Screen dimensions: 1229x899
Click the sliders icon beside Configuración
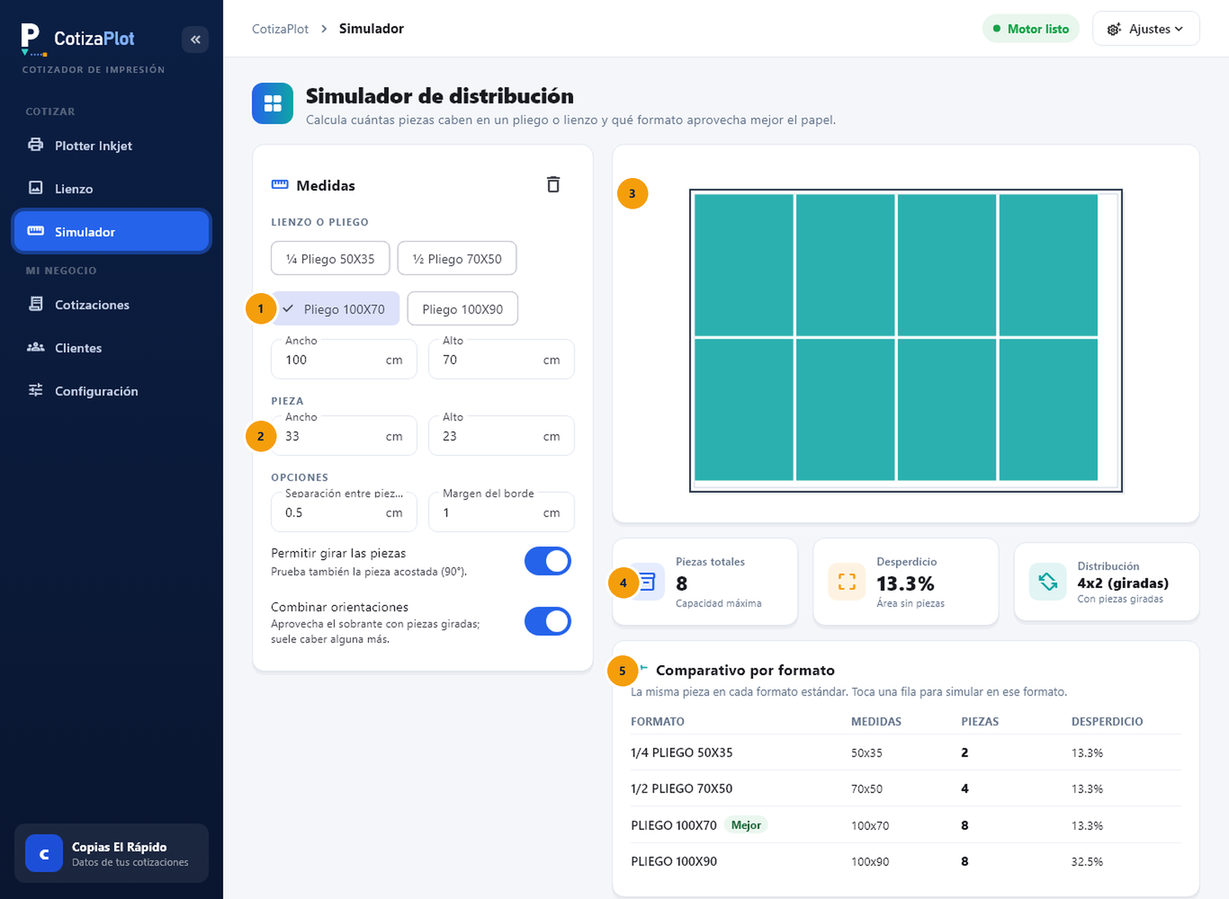(x=36, y=390)
